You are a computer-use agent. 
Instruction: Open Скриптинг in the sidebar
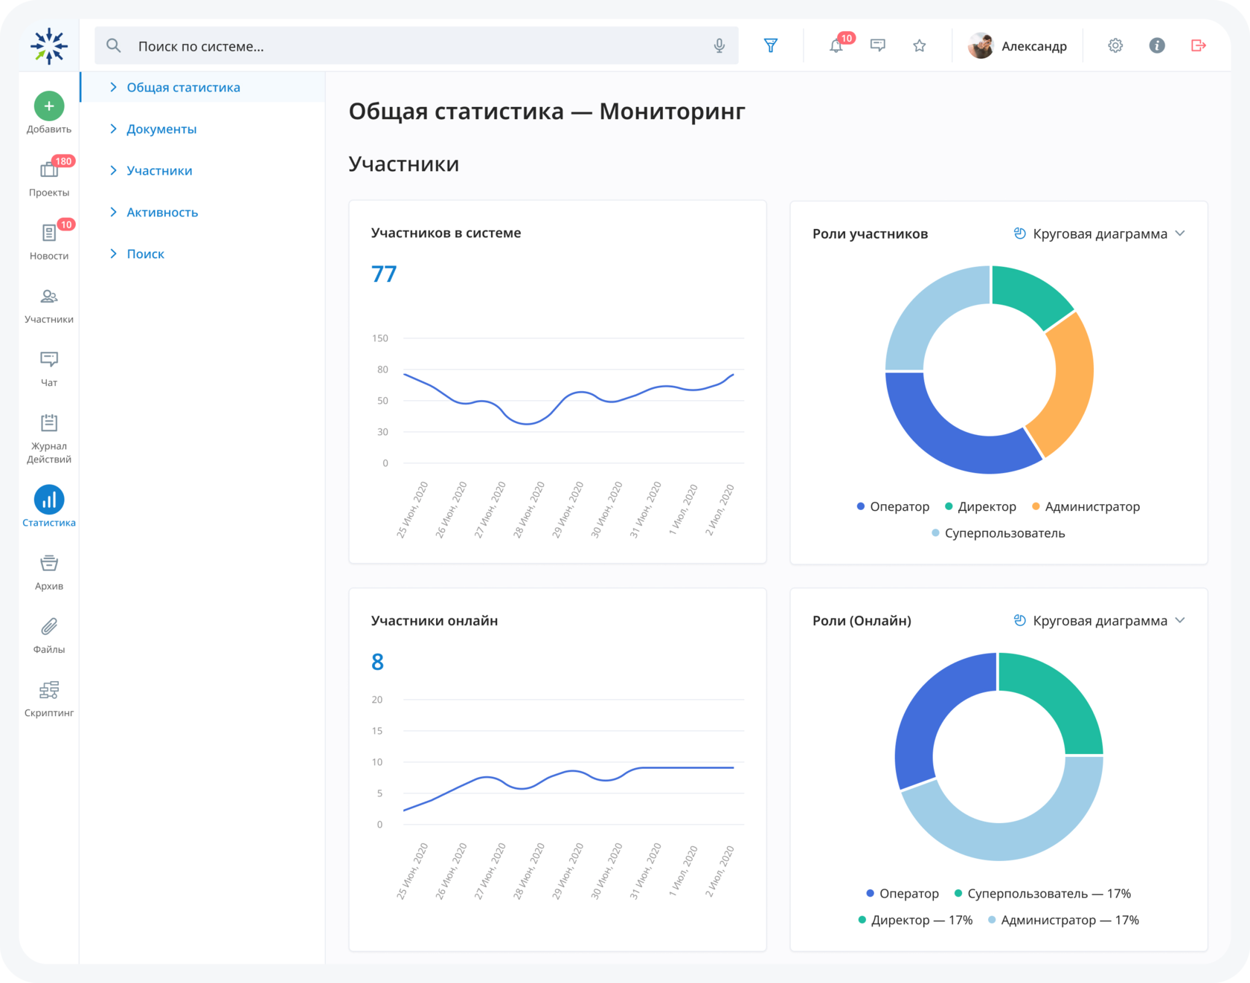click(x=49, y=698)
